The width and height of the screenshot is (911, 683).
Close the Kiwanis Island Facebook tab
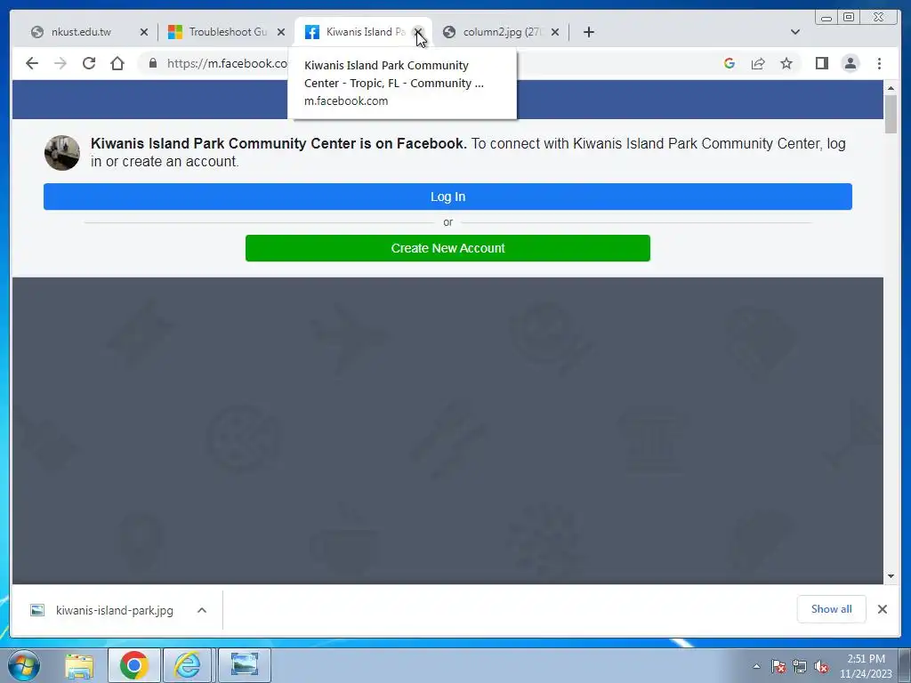(418, 32)
